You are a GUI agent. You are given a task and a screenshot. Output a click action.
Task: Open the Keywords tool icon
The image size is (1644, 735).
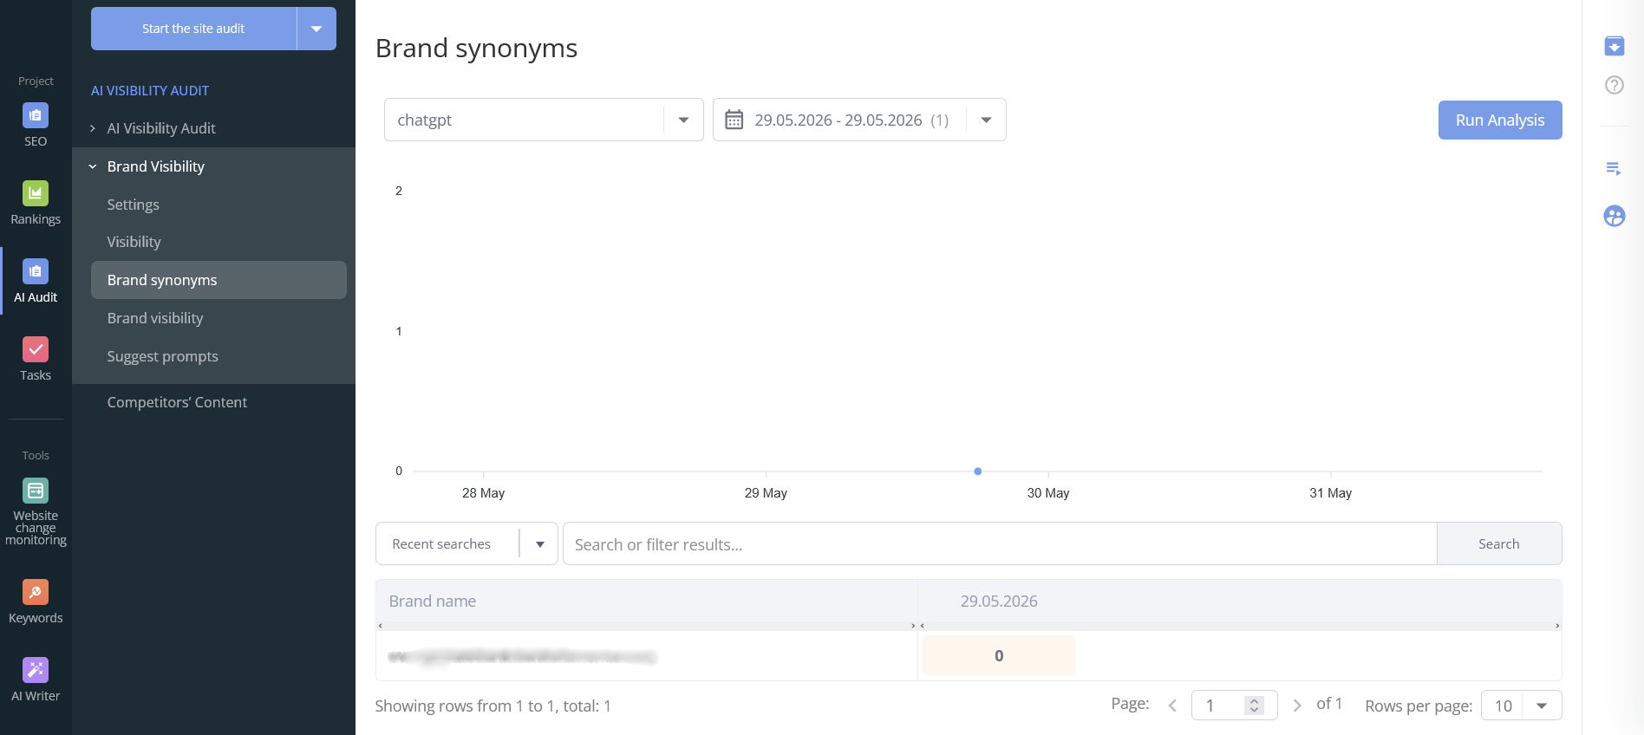(x=36, y=592)
